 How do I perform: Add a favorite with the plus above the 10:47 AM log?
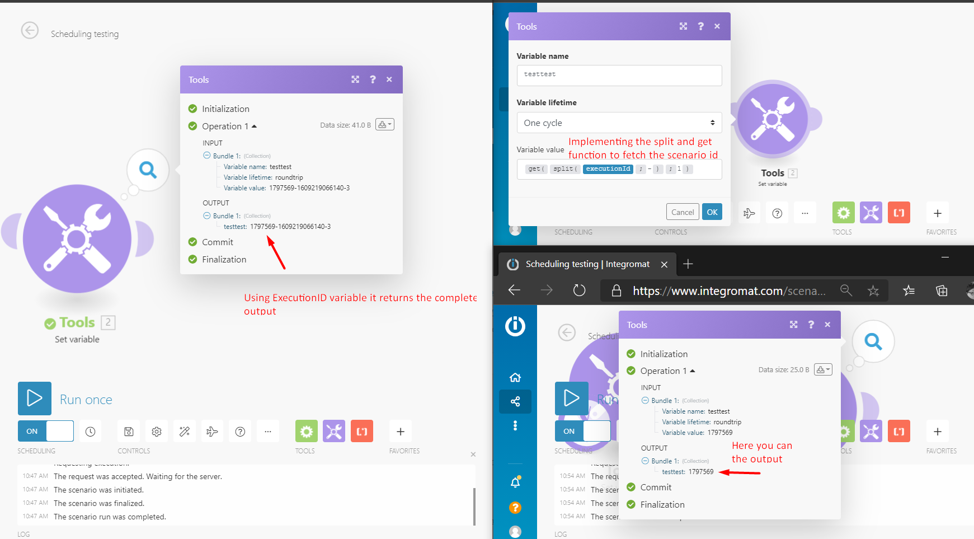pos(401,432)
